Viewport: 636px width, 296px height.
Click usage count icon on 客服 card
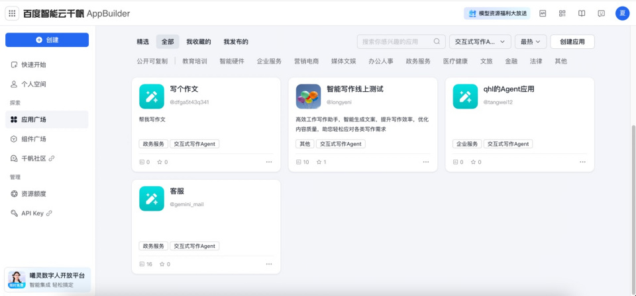[x=142, y=264]
